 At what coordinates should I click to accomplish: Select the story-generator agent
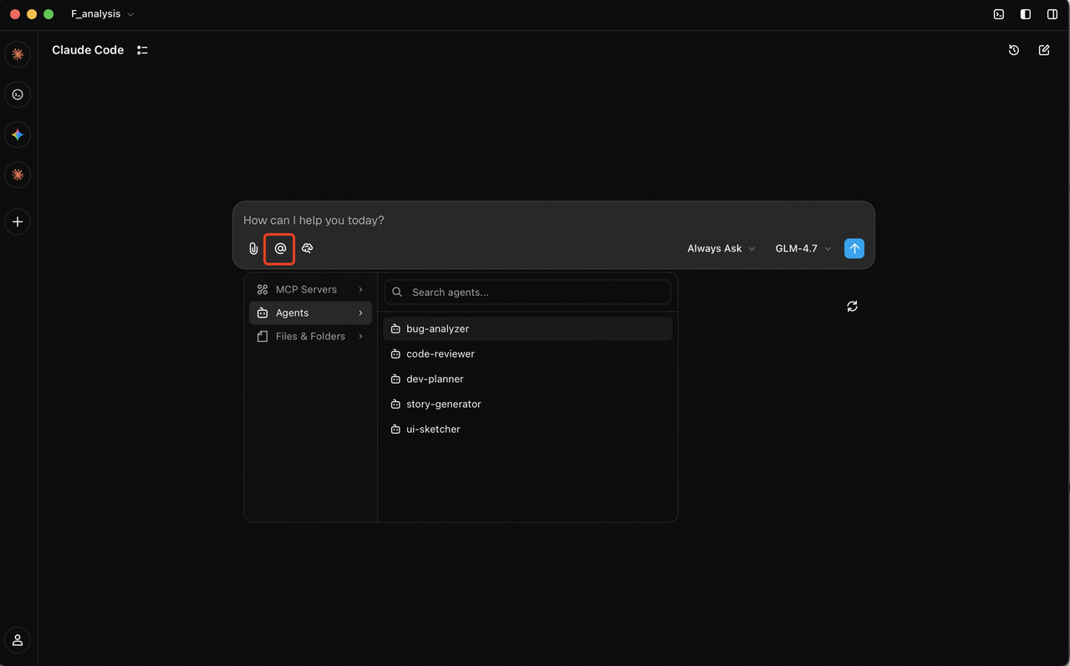coord(527,404)
